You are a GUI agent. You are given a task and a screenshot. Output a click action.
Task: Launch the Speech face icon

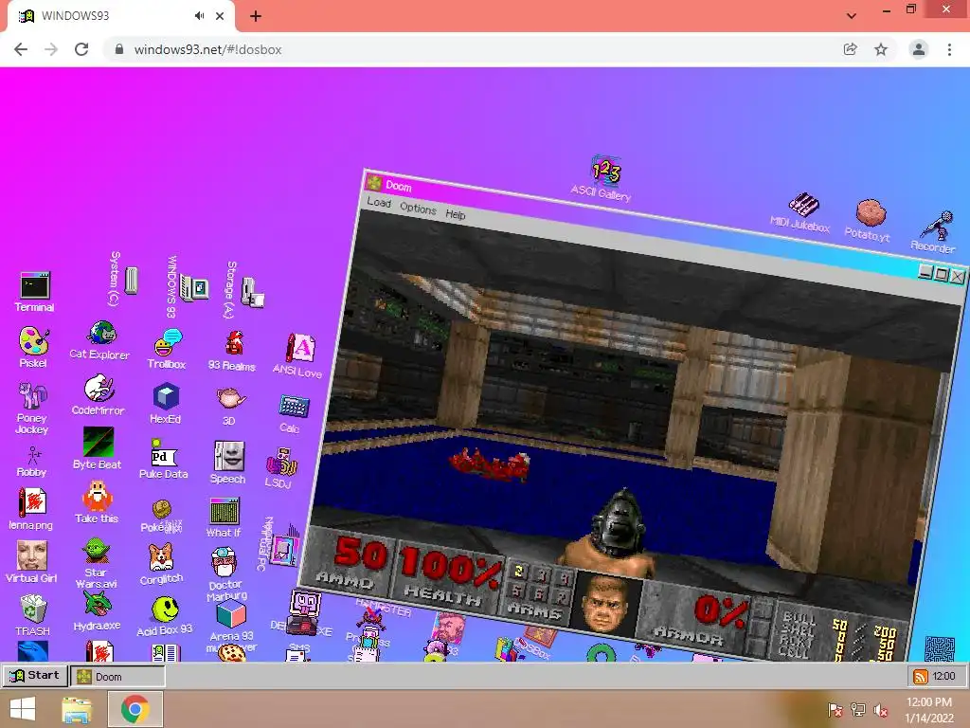(x=228, y=463)
